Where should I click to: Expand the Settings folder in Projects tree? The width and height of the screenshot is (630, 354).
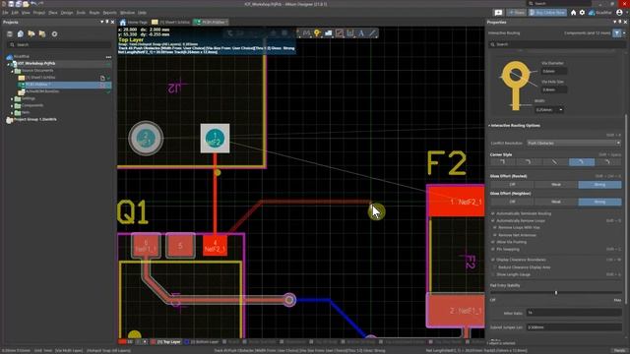12,98
